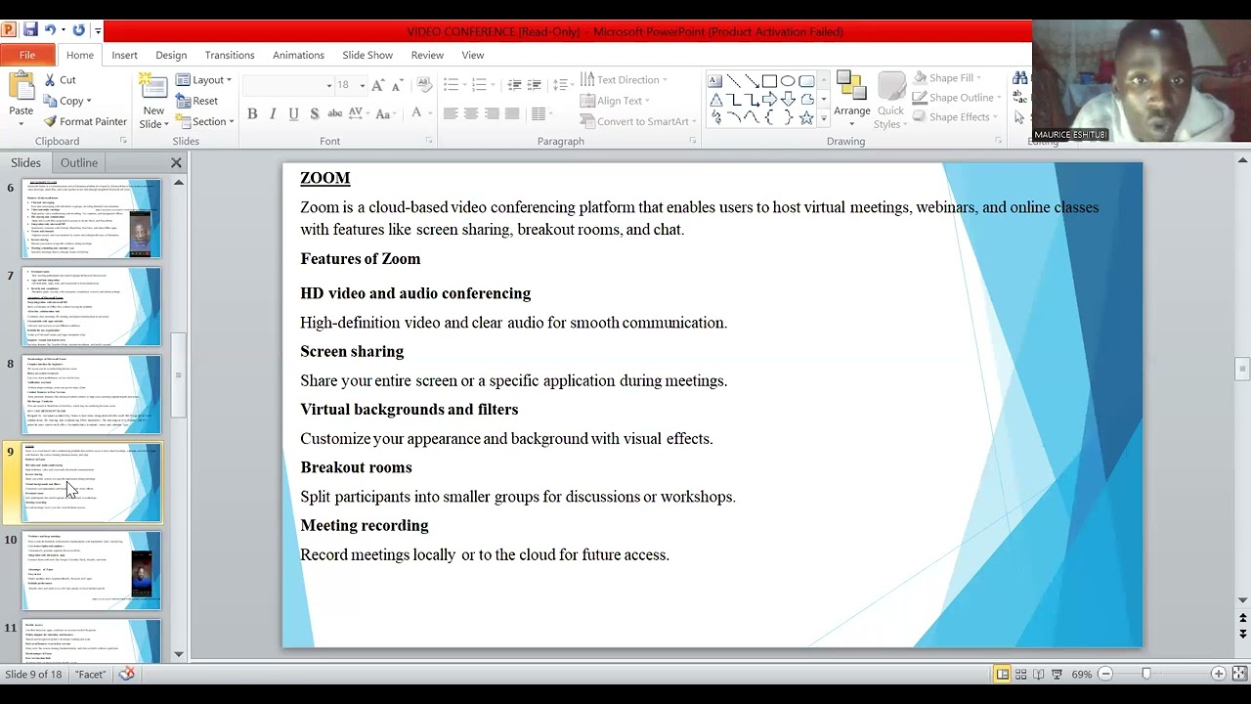
Task: Click the Shape Outline button
Action: point(957,98)
